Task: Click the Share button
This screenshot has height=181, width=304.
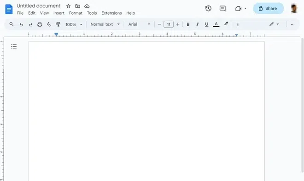Action: (269, 8)
